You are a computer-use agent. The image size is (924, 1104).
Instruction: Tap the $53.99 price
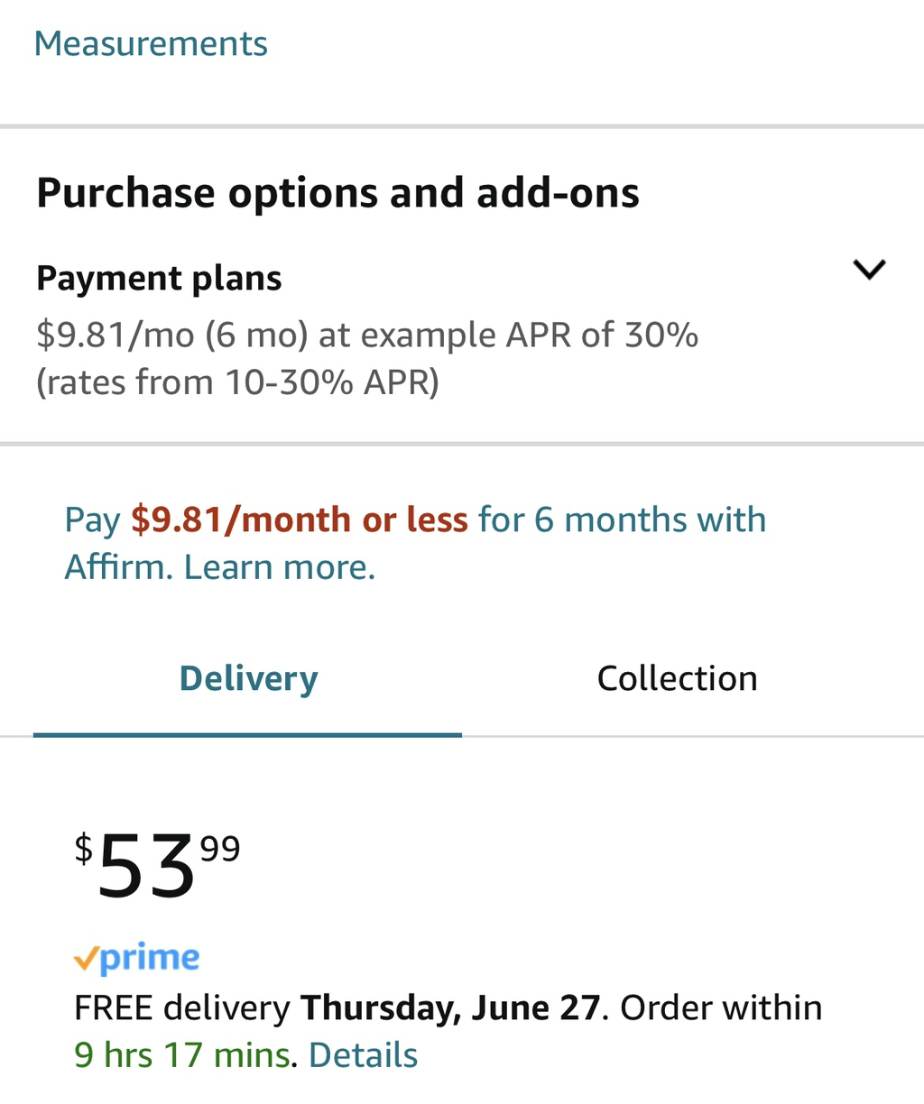pos(157,865)
